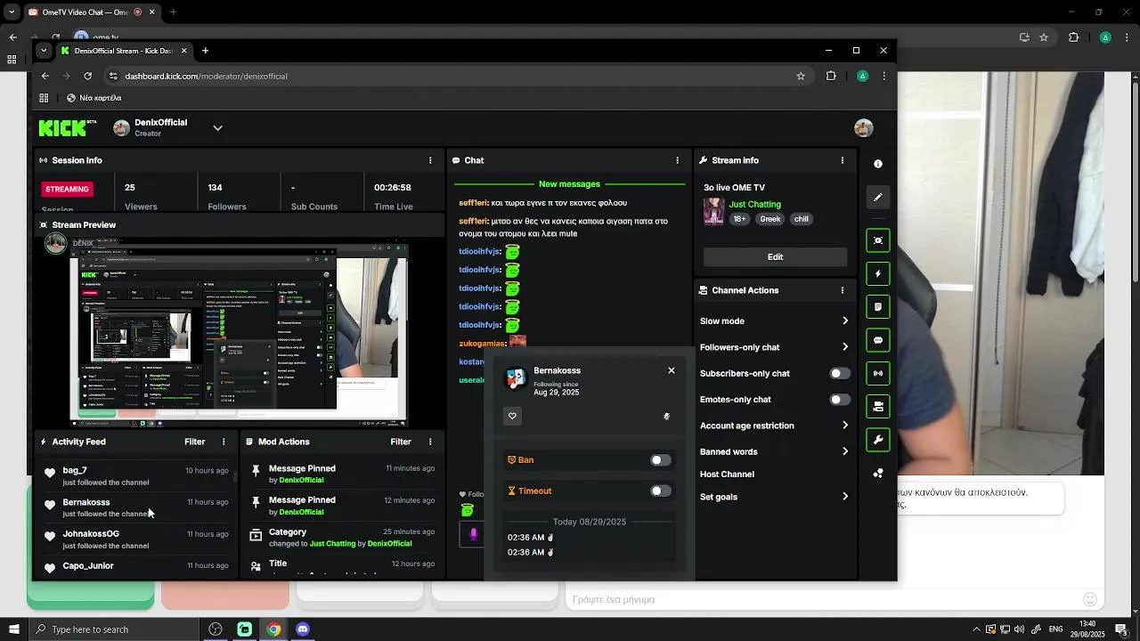This screenshot has width=1140, height=641.
Task: Open new tab in Kick window
Action: (x=205, y=51)
